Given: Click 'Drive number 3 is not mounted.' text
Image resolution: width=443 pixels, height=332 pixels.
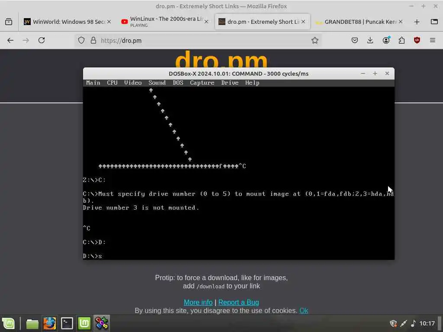Looking at the screenshot, I should pyautogui.click(x=141, y=207).
